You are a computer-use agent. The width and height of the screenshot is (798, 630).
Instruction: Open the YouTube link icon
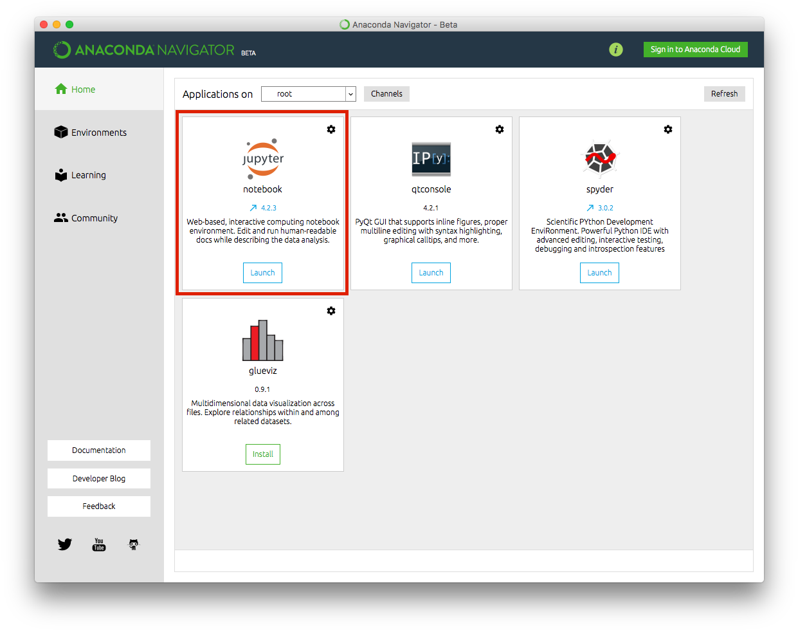(x=99, y=544)
